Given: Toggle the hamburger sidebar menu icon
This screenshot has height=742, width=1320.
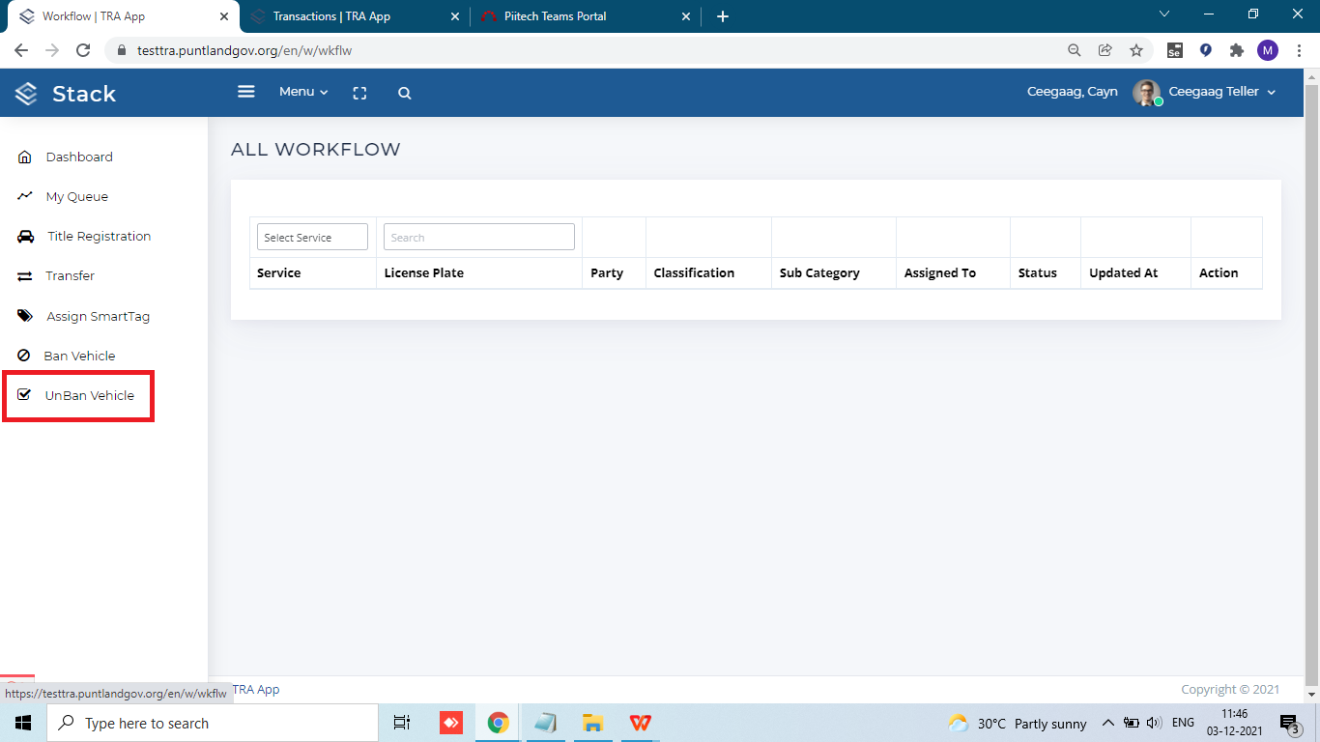Looking at the screenshot, I should tap(246, 91).
